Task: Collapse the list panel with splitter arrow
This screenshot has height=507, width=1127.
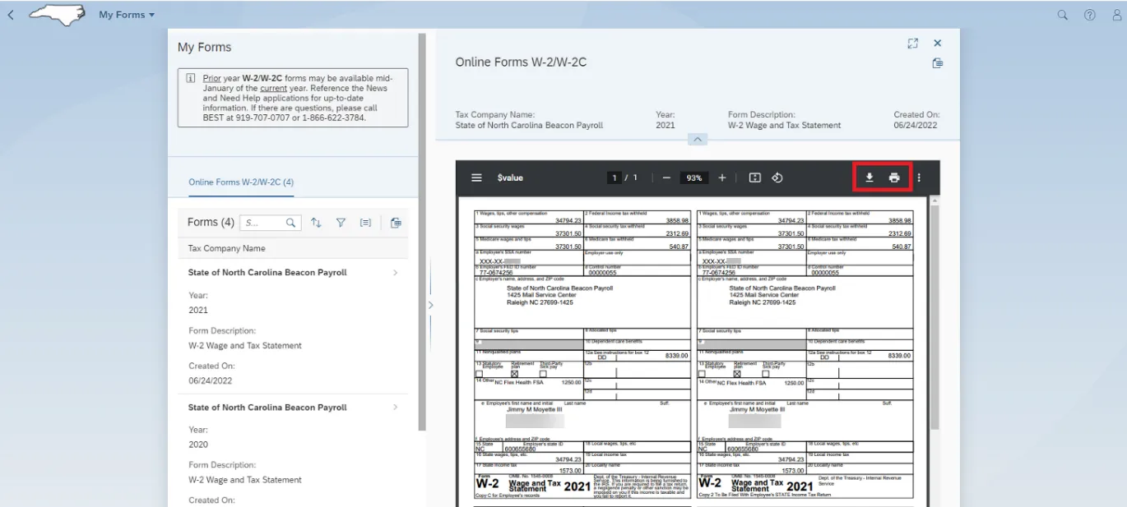Action: (x=430, y=305)
